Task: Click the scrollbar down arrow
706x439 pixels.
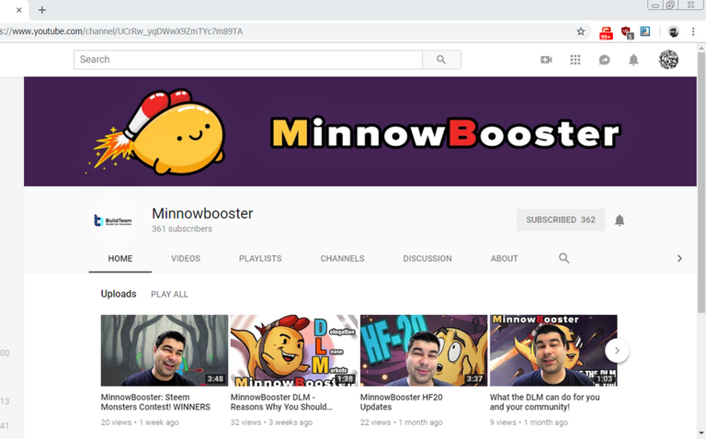Action: tap(701, 433)
